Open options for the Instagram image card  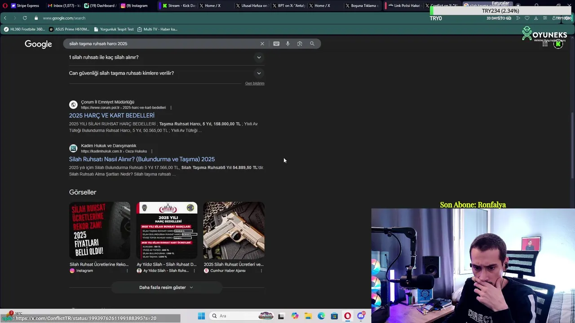(127, 271)
